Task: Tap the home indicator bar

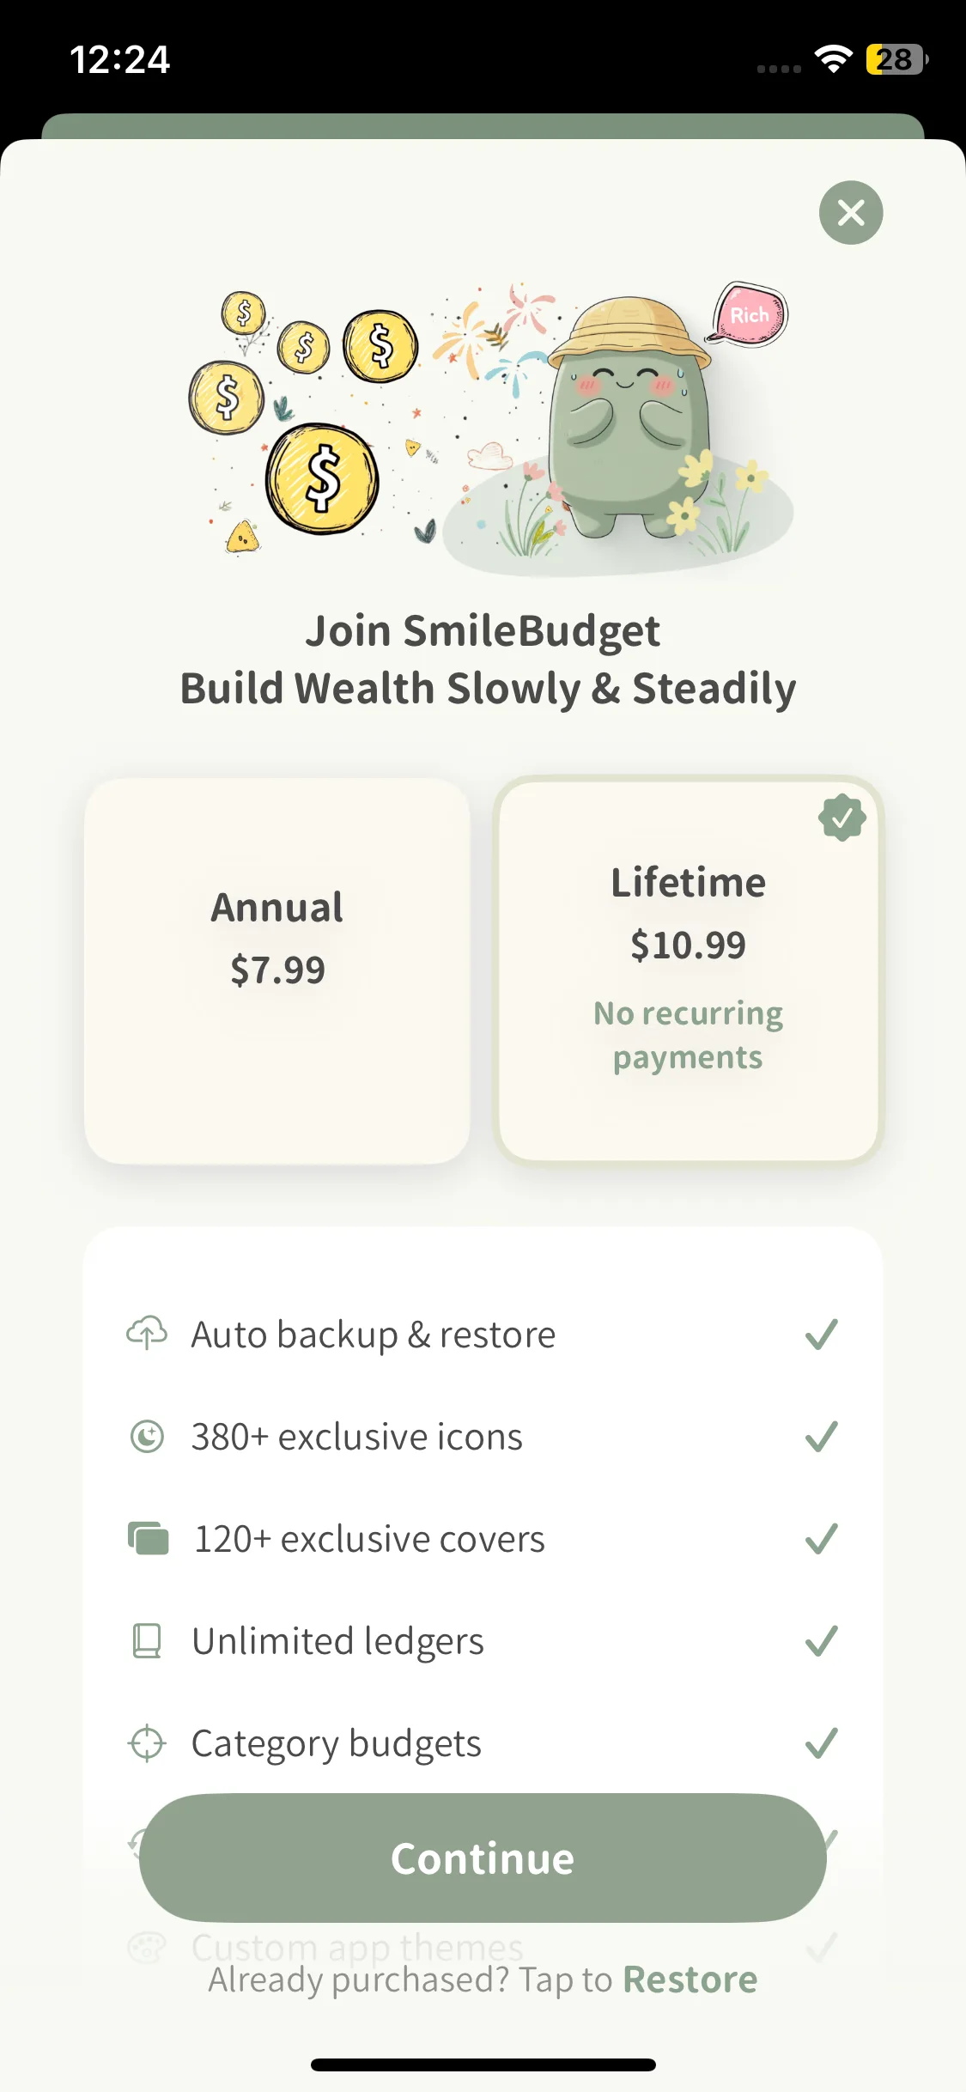Action: (x=483, y=2065)
